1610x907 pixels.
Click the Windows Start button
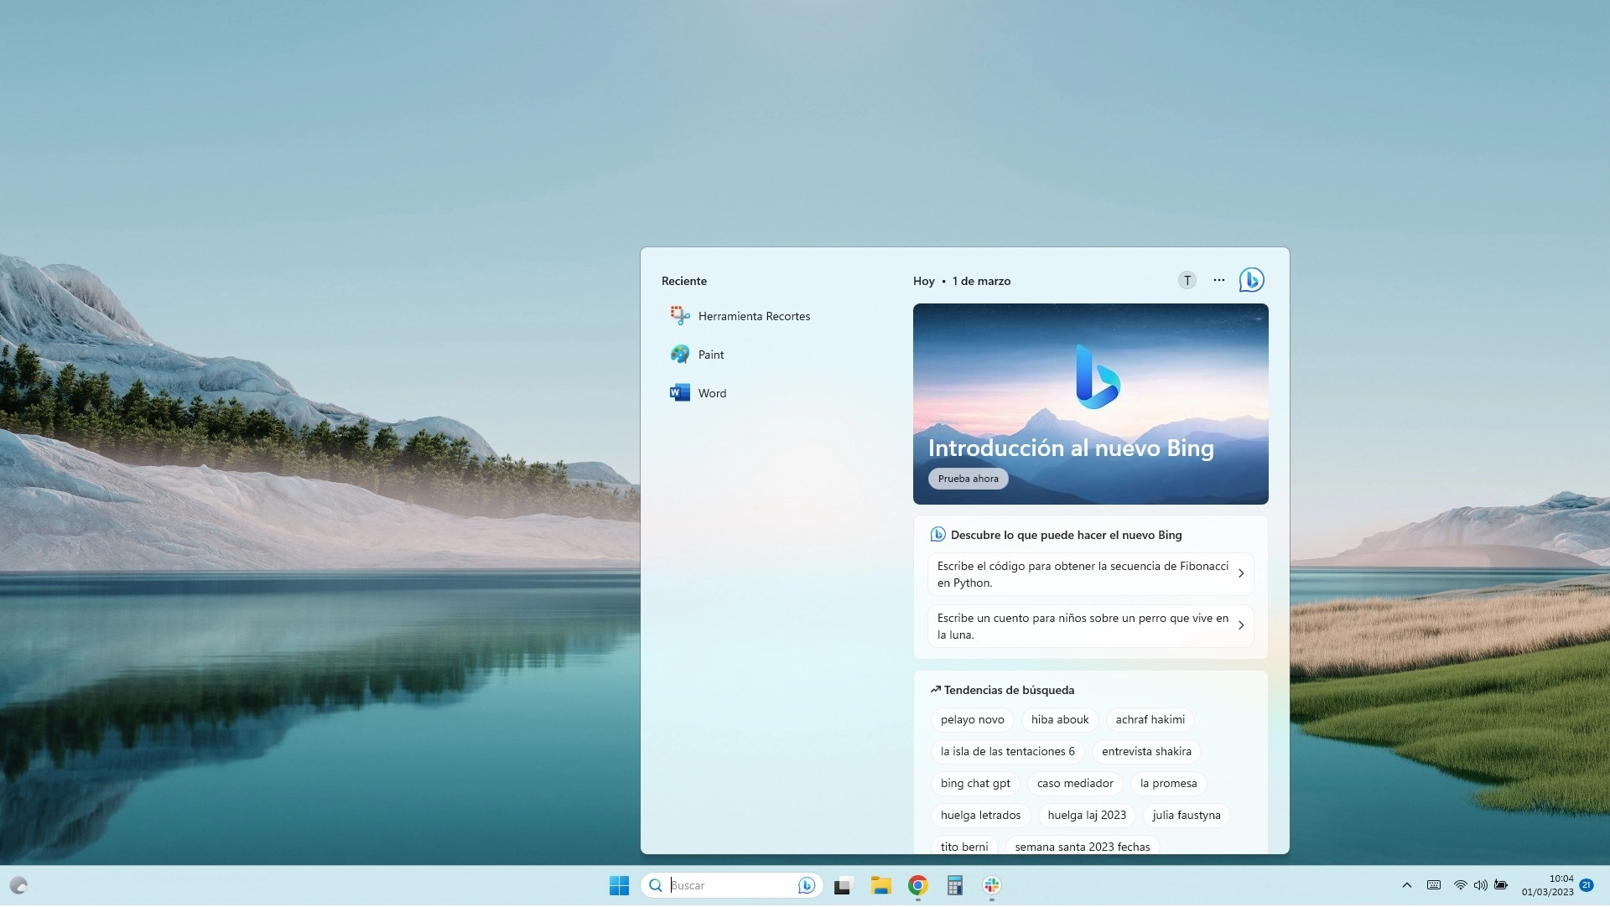point(619,885)
